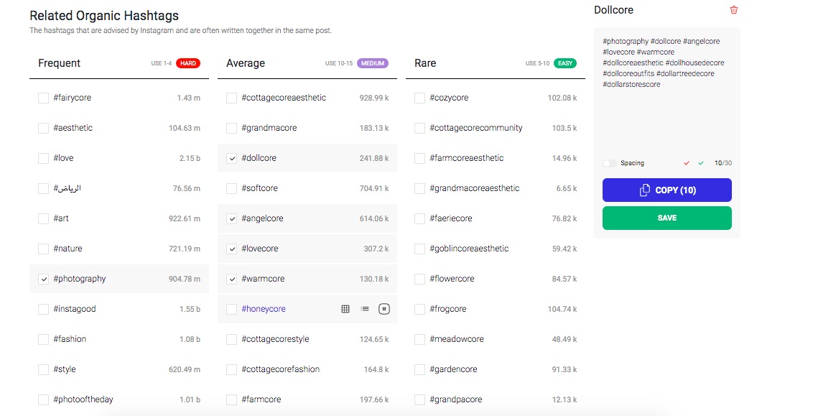
Task: Switch to list view for #honeycore
Action: 365,308
